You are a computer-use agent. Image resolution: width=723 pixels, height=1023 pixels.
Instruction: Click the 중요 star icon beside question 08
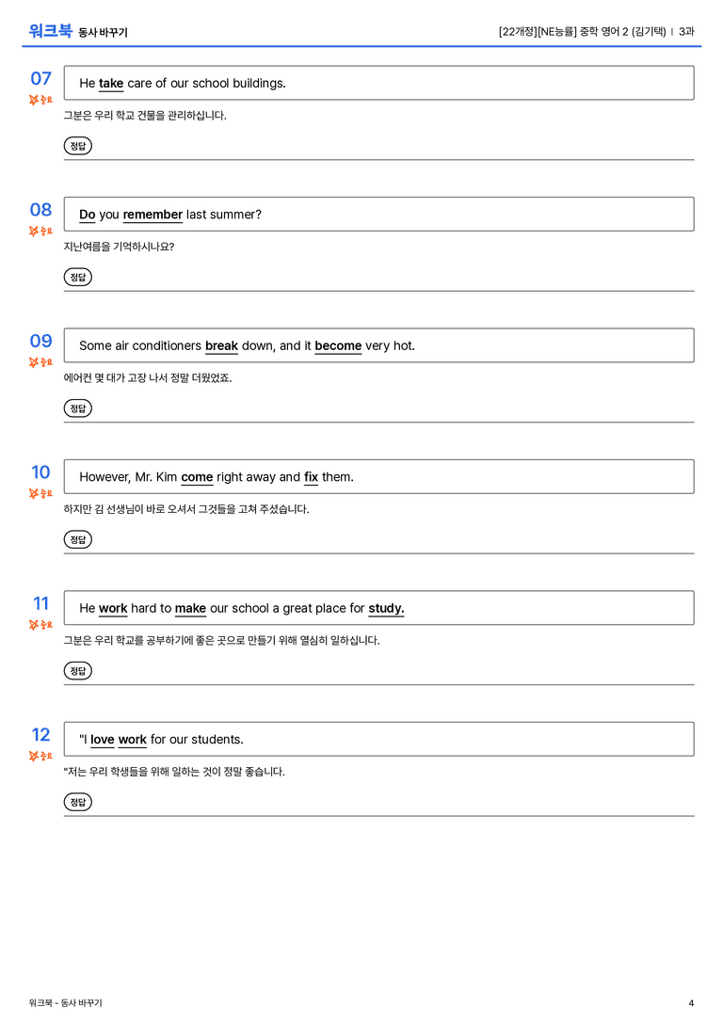coord(34,231)
